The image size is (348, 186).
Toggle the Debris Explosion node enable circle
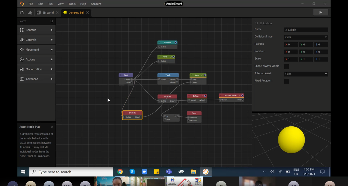pos(242,96)
